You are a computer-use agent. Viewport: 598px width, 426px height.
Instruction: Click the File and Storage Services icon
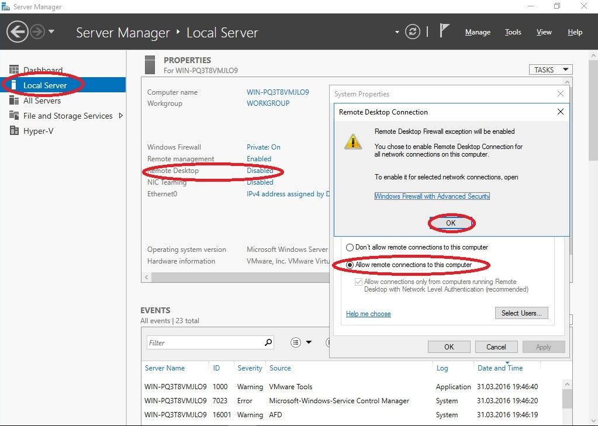point(14,116)
